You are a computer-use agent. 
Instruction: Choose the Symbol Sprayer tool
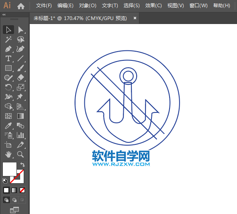click(x=8, y=135)
